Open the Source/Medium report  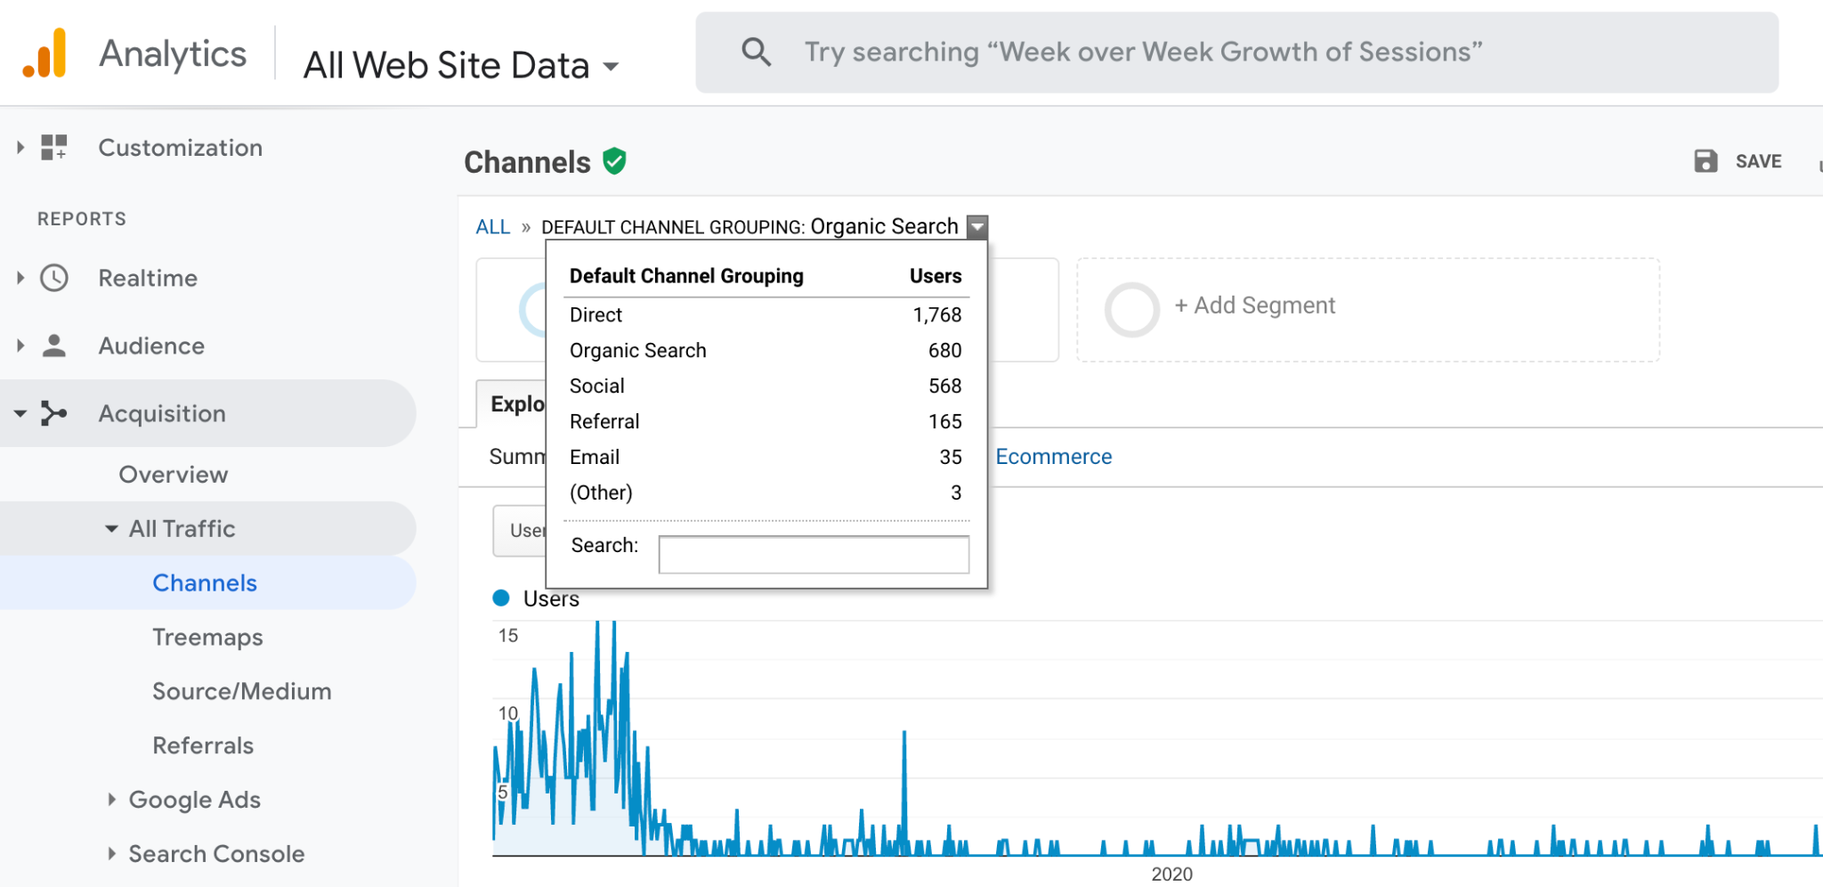click(x=241, y=691)
